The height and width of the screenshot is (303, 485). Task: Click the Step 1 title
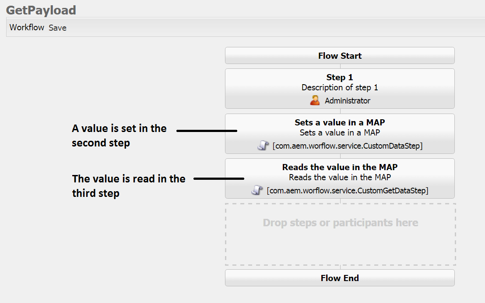point(340,78)
